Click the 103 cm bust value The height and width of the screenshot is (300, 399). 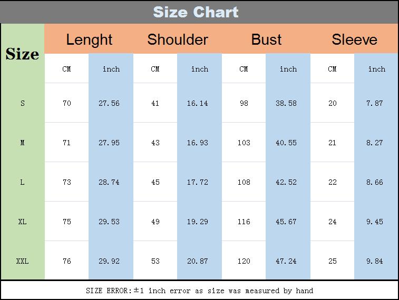pyautogui.click(x=244, y=143)
